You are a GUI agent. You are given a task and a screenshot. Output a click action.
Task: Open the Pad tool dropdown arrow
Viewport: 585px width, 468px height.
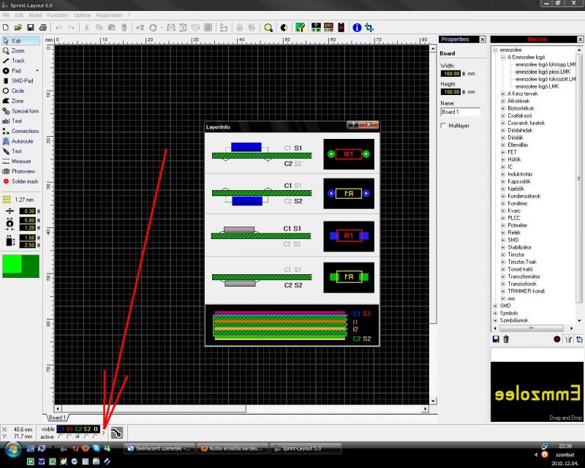click(x=37, y=71)
